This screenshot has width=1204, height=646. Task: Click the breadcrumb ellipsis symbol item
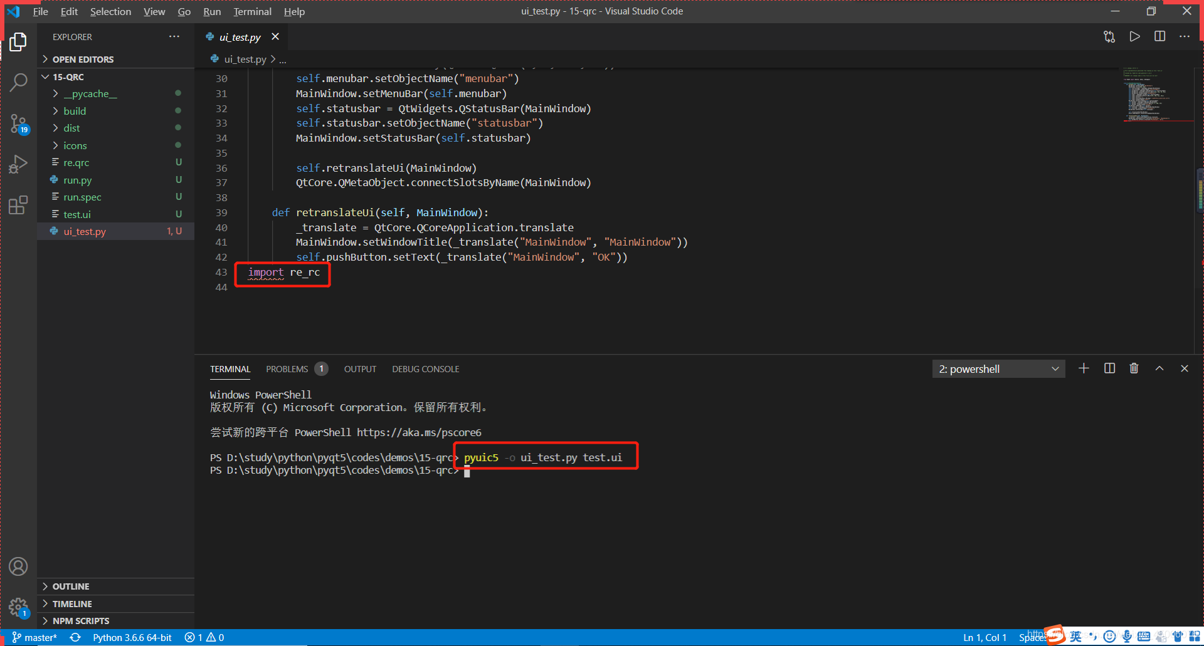tap(283, 60)
